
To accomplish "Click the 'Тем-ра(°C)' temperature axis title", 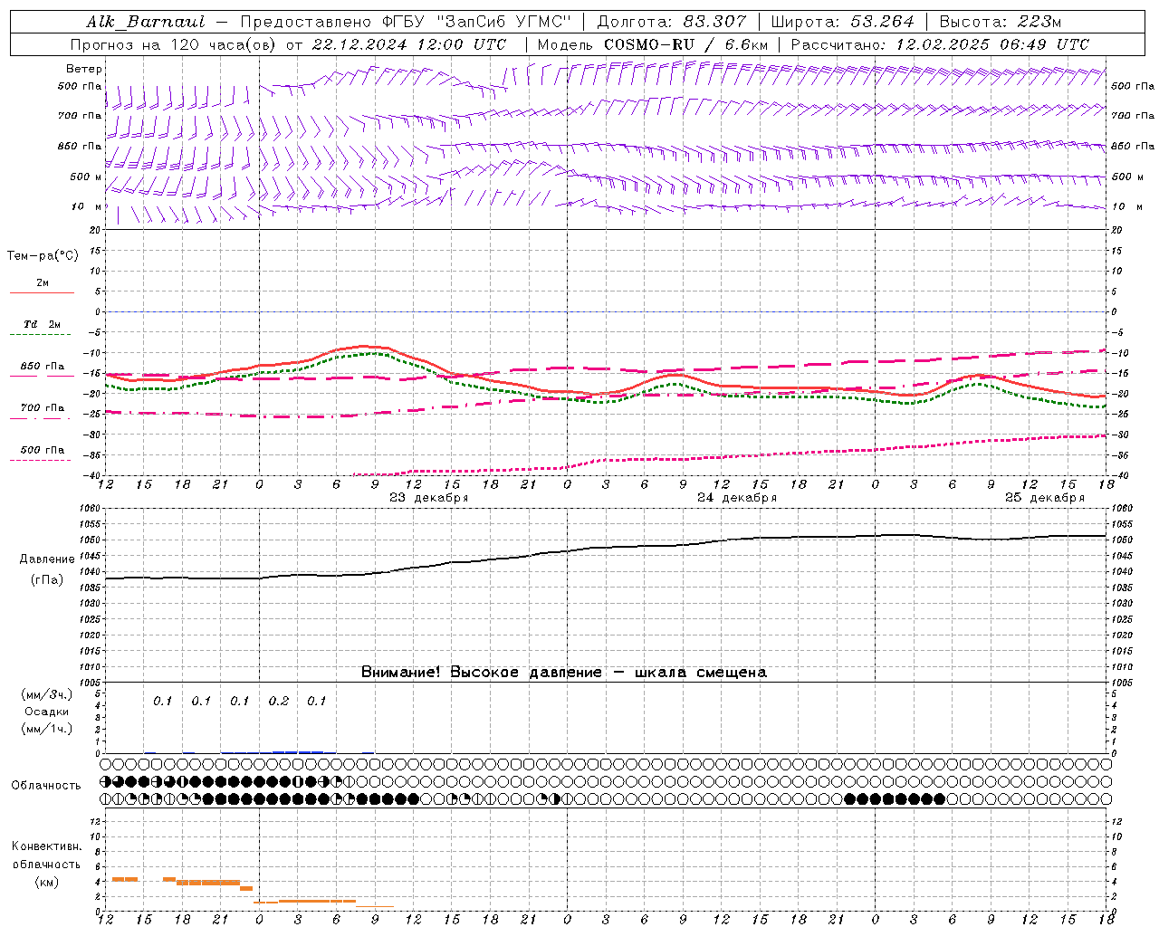I will click(43, 256).
